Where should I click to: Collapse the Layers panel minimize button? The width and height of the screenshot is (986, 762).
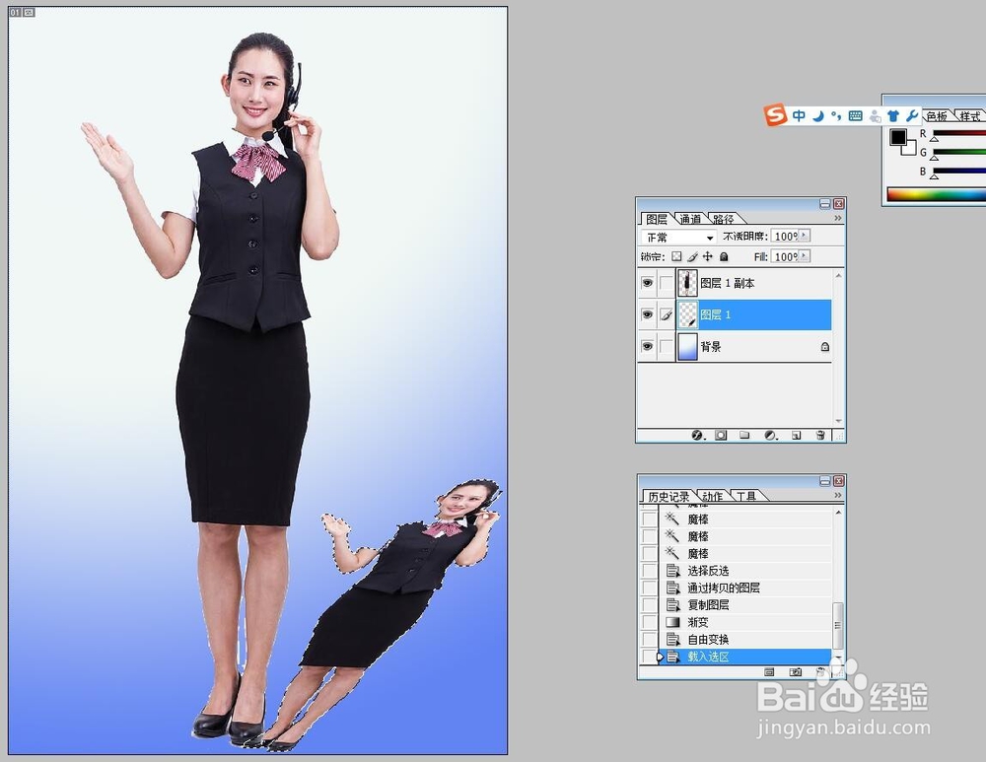point(825,204)
